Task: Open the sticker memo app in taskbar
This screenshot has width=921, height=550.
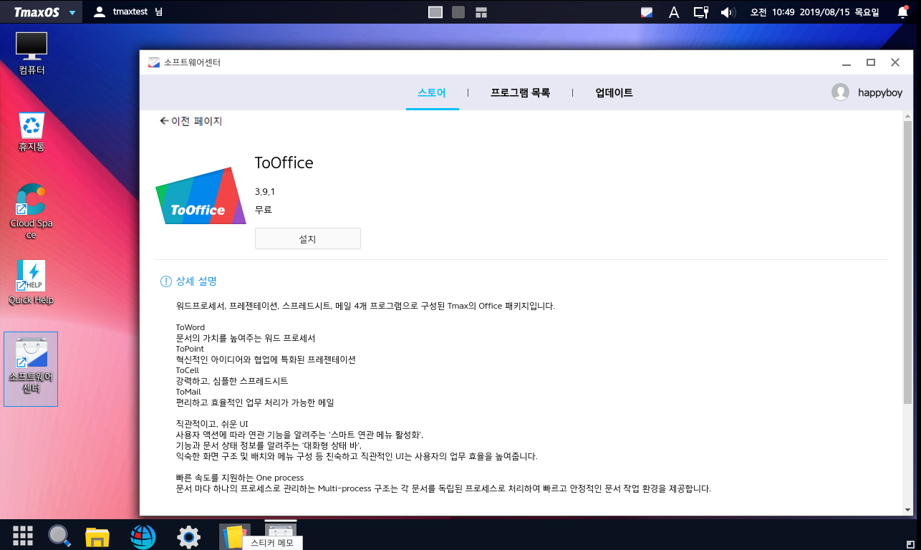Action: coord(234,536)
